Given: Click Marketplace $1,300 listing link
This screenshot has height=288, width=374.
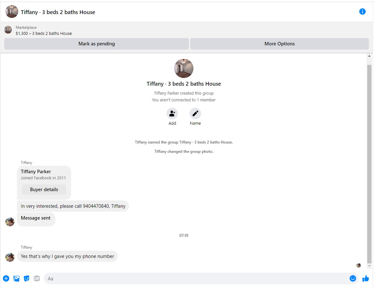Looking at the screenshot, I should click(44, 33).
